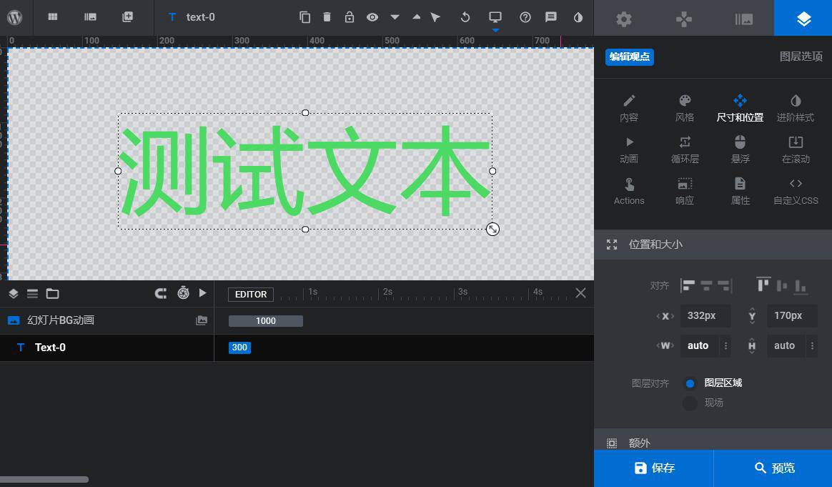Click the EDITOR timeline button
832x487 pixels.
pos(251,294)
